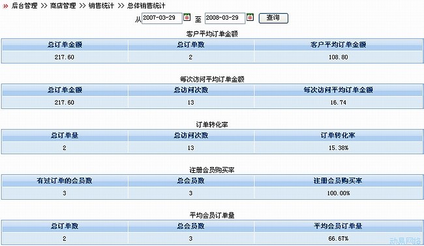424x246 pixels.
Task: Click 总订单量 column header
Action: 65,135
